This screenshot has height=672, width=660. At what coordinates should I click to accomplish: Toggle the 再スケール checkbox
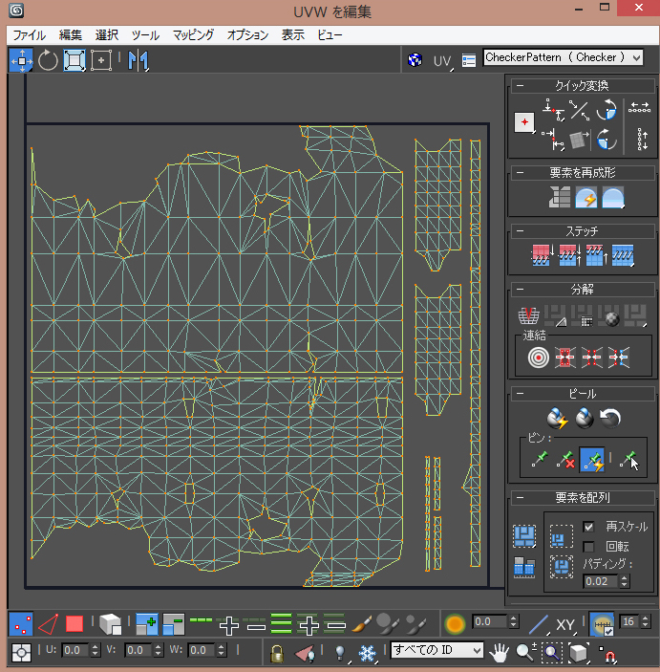coord(588,527)
